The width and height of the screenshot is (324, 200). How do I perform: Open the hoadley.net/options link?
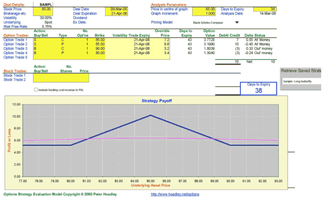coord(175,194)
